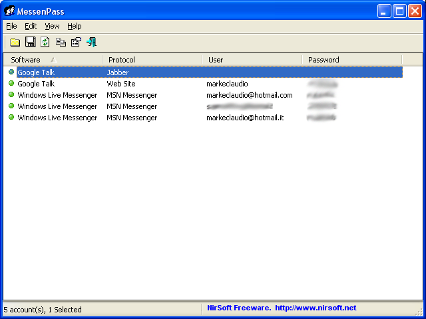
Task: Click status text '5 account(s), 1 Selected'
Action: 43,310
